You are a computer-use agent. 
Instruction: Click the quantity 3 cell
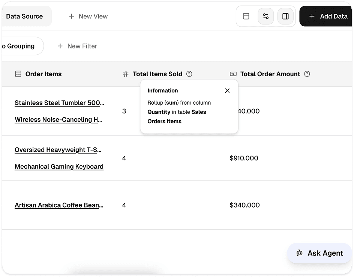[124, 111]
